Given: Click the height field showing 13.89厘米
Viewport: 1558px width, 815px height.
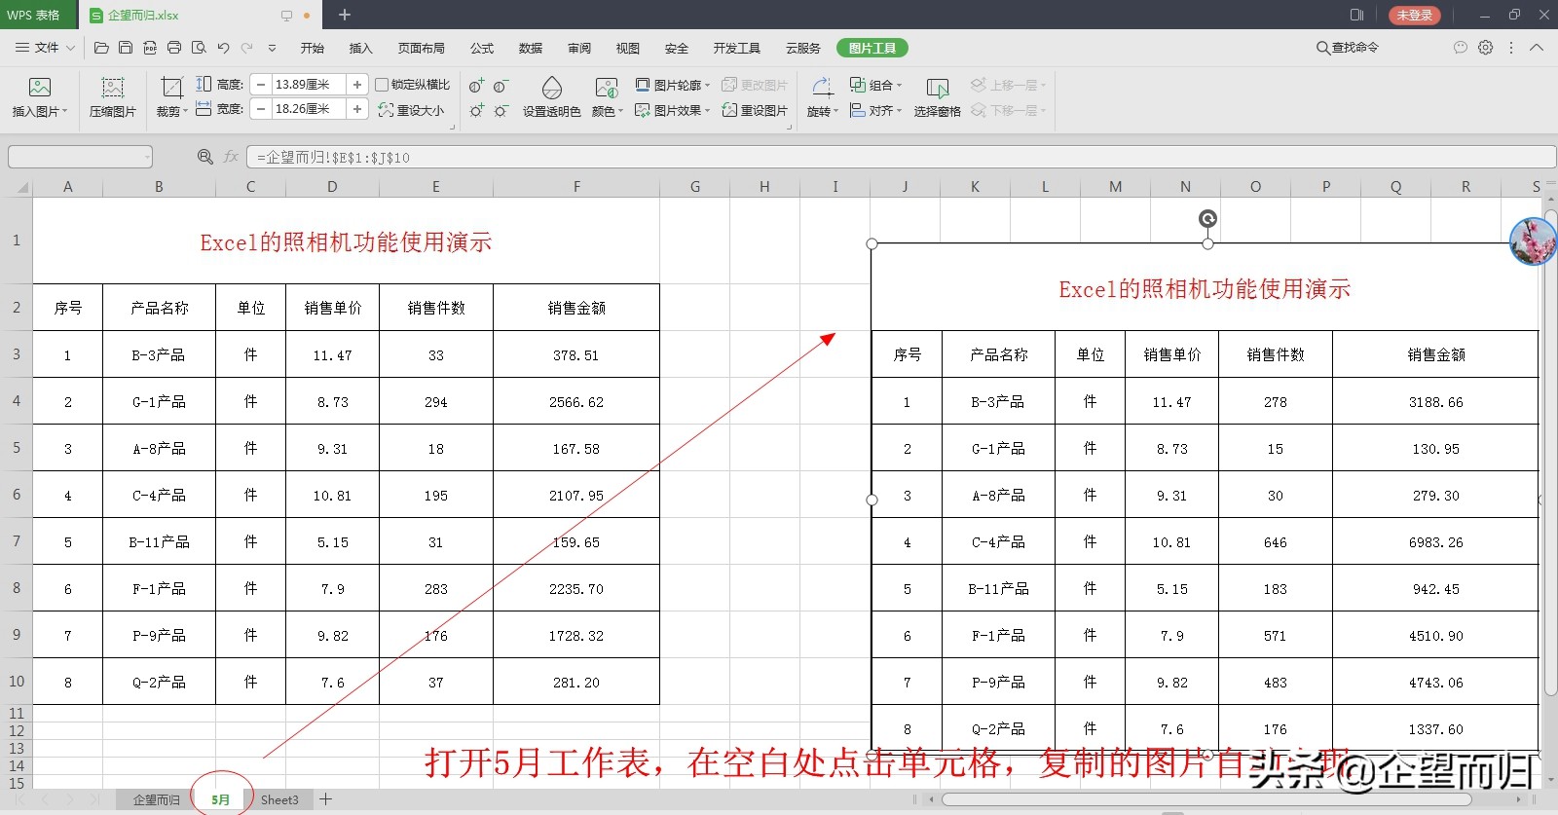Looking at the screenshot, I should coord(309,85).
